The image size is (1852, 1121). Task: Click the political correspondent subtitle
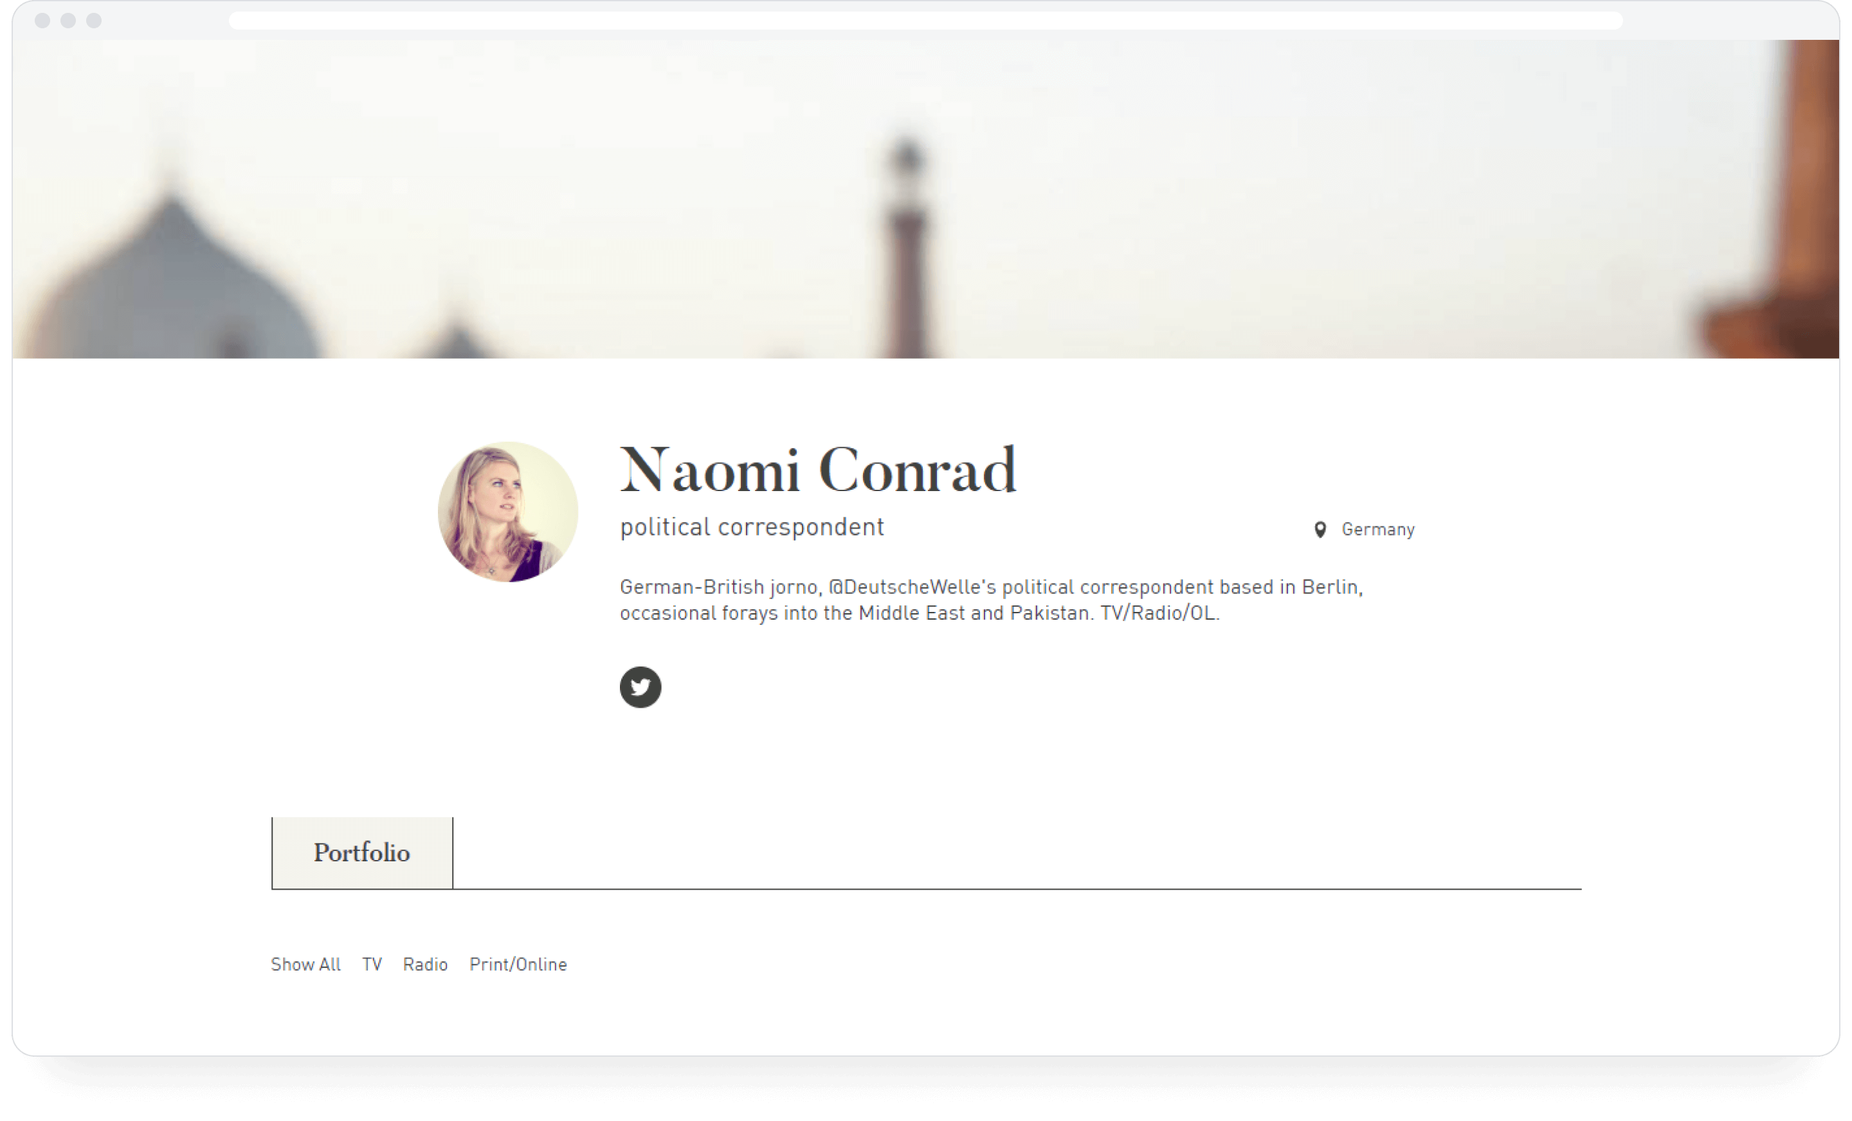coord(752,528)
